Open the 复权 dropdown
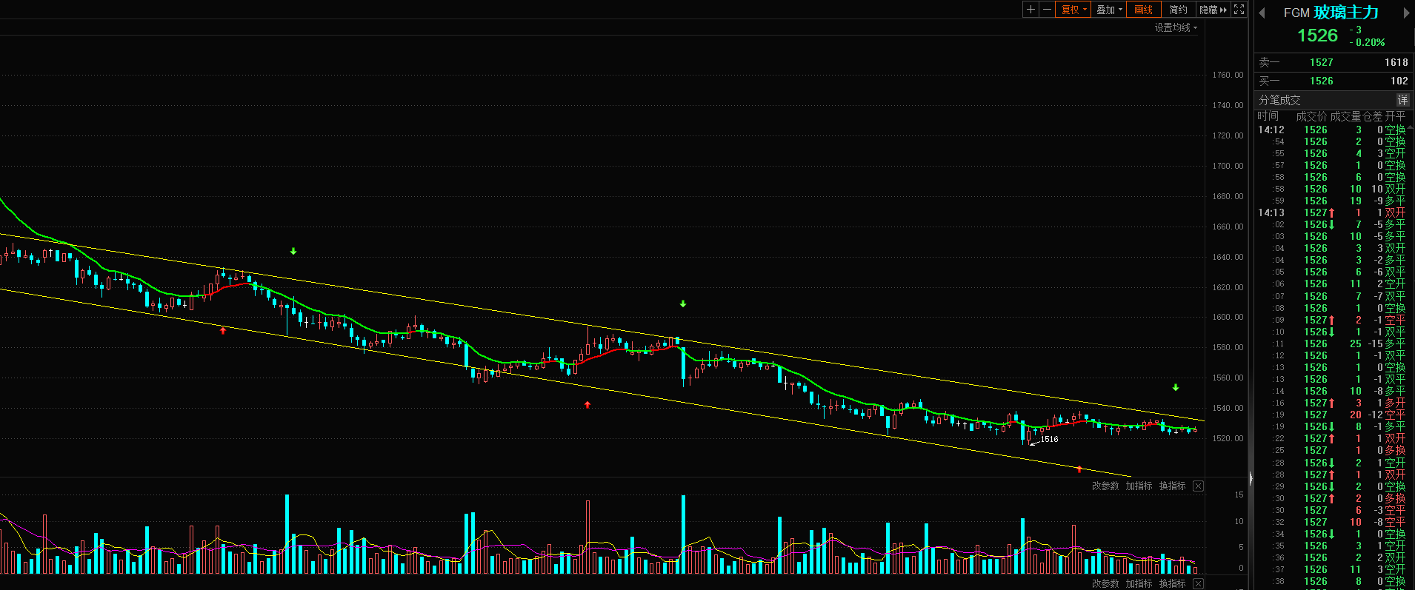 pos(1073,10)
